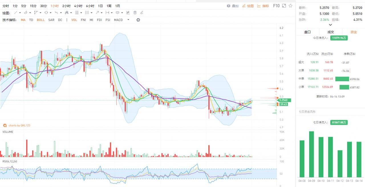Image resolution: width=365 pixels, height=187 pixels.
Task: Toggle the MA indicator
Action: click(23, 20)
